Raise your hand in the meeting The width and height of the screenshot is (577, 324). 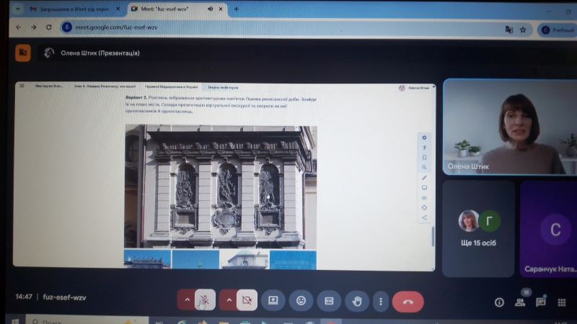[356, 300]
